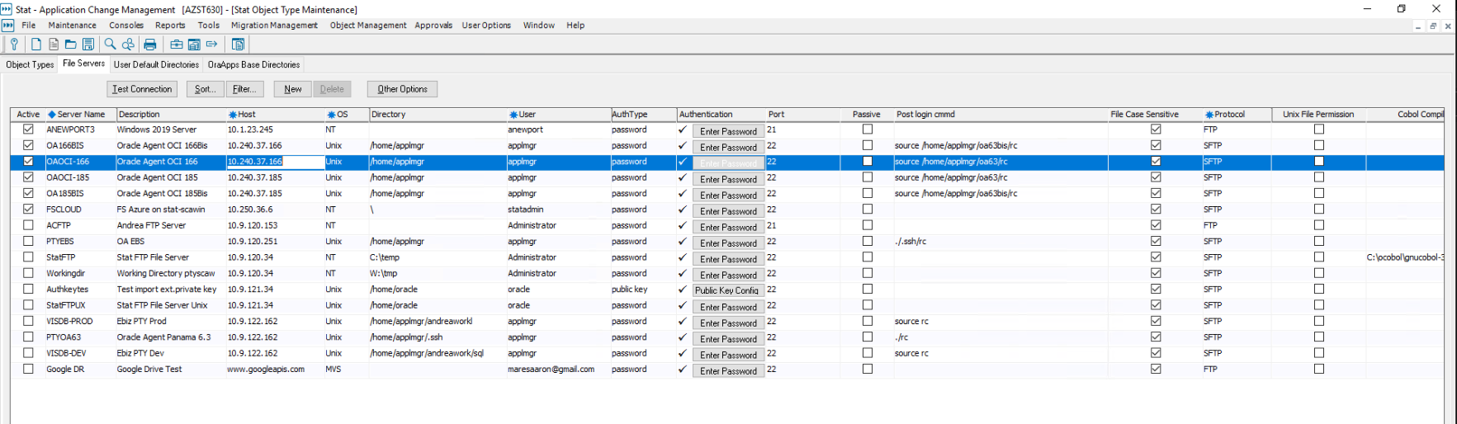Toggle Passive checkbox for FSCLOUD row

(x=867, y=210)
